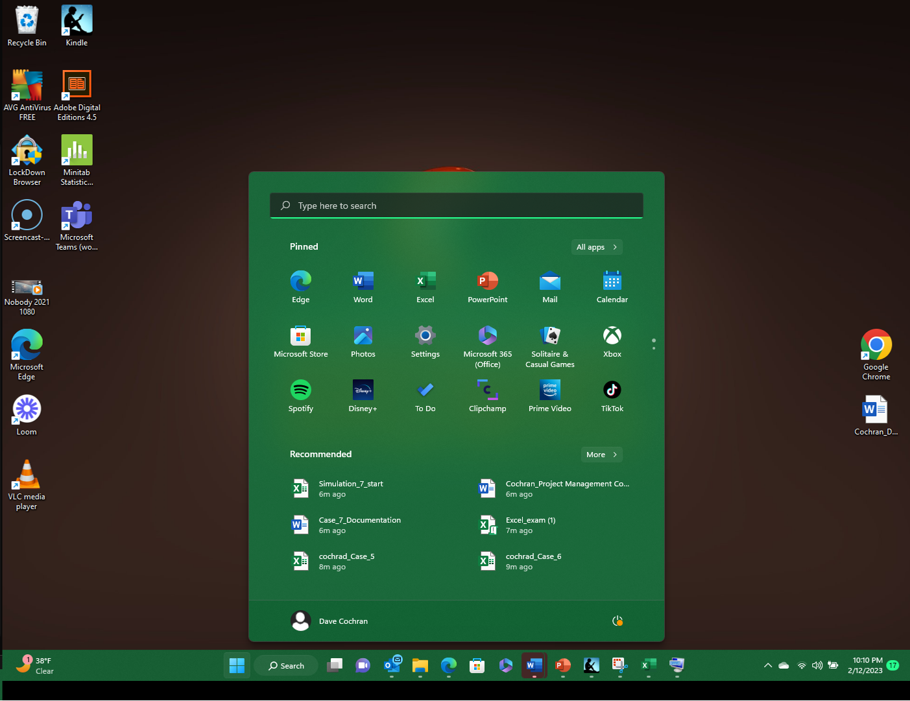Screen dimensions: 910x701
Task: Open recommended document Case_7_Documentation
Action: point(363,525)
